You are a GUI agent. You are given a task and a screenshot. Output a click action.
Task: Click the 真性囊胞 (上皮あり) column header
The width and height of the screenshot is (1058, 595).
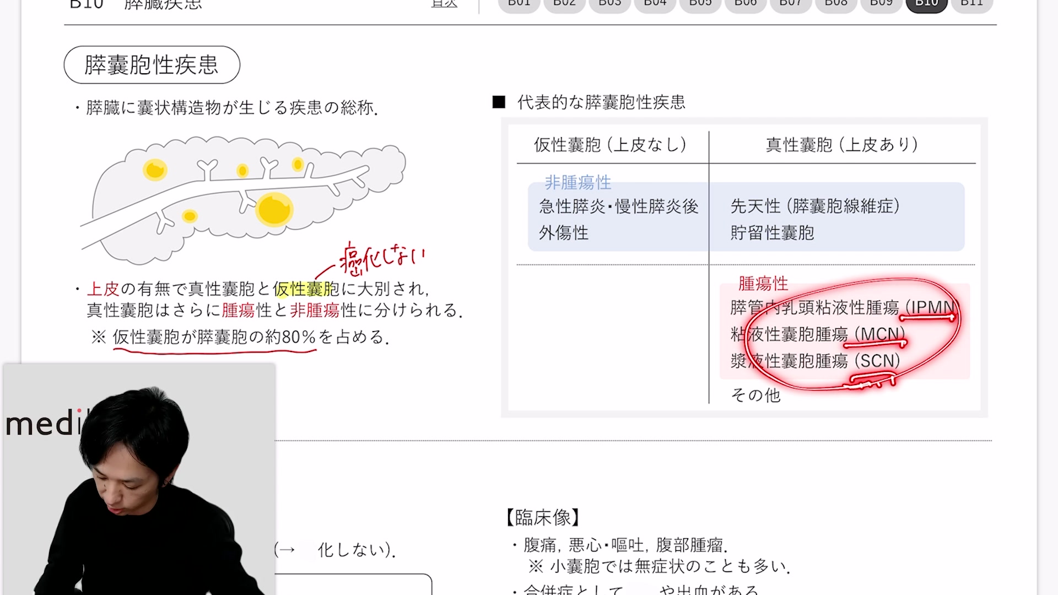841,145
